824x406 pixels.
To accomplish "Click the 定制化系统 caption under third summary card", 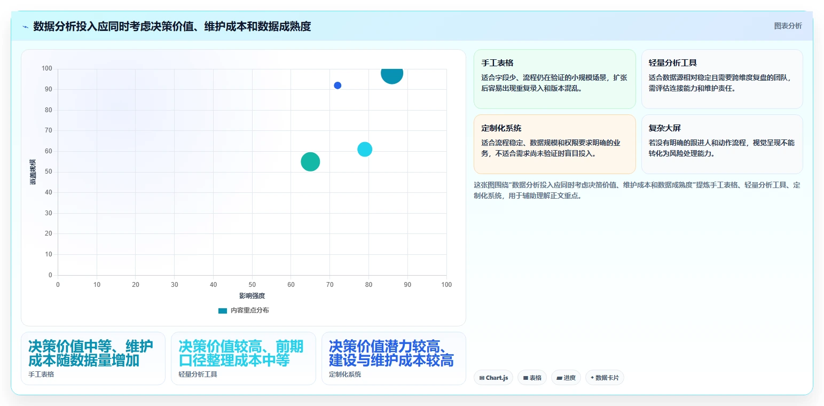I will tap(345, 374).
